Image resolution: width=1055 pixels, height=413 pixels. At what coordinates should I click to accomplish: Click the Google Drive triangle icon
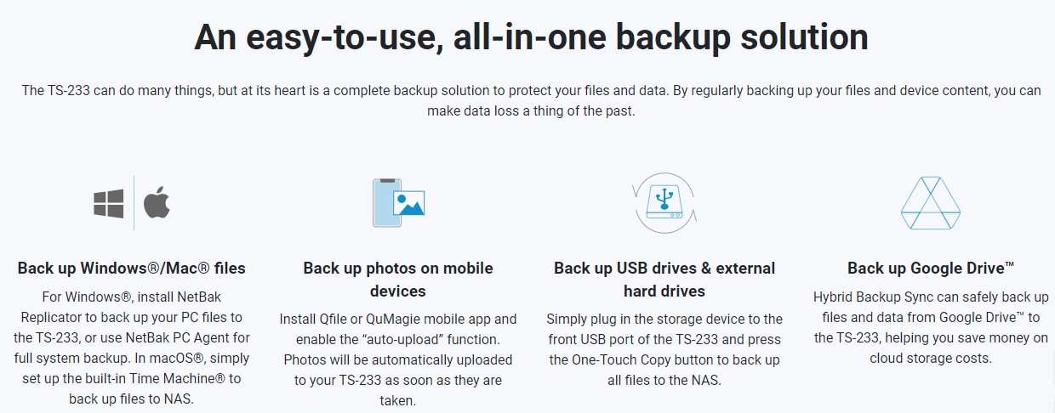930,203
